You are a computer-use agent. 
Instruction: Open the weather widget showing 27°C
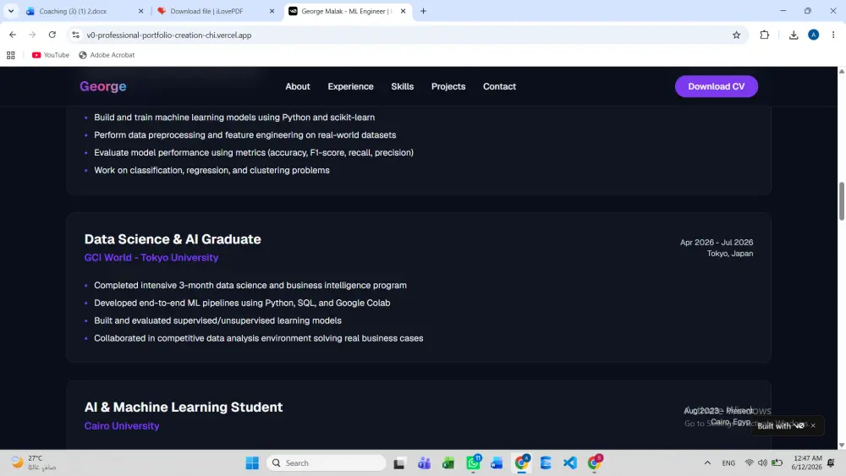[x=34, y=463]
